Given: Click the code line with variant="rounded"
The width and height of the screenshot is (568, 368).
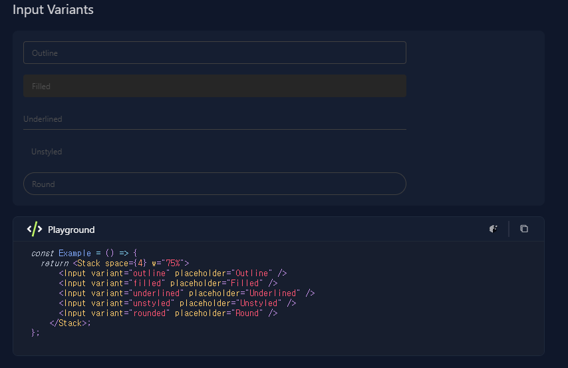Looking at the screenshot, I should [168, 313].
